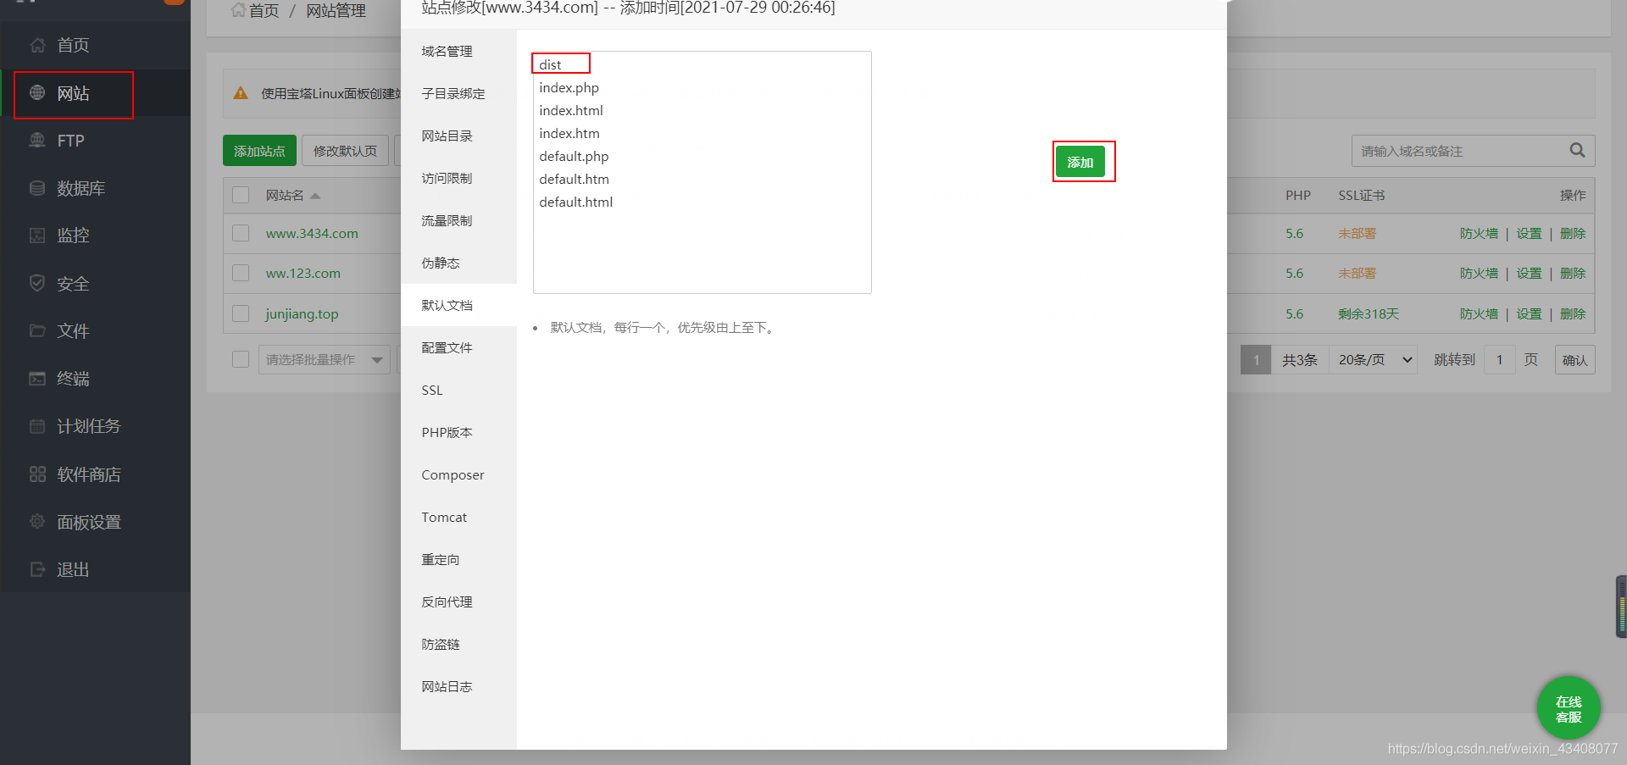The height and width of the screenshot is (765, 1627).
Task: Open the 文件 file manager
Action: tap(72, 330)
